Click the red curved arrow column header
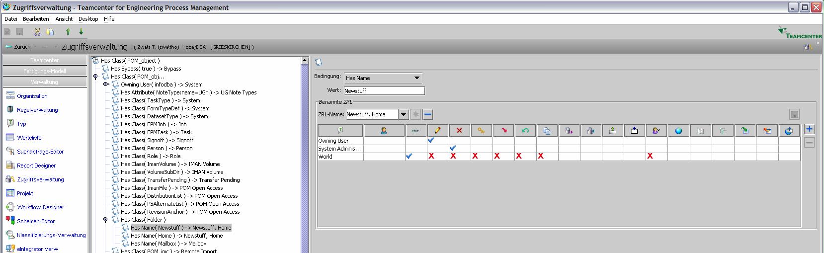Screen dimensions: 824x253 click(503, 131)
